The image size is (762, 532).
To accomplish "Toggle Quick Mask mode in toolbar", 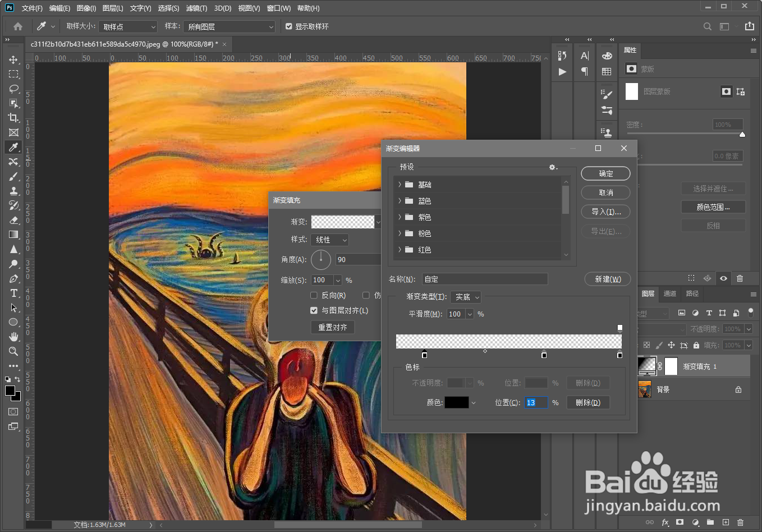I will coord(13,412).
